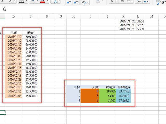Select column F header
Image resolution: width=166 pixels, height=124 pixels.
(x=47, y=17)
